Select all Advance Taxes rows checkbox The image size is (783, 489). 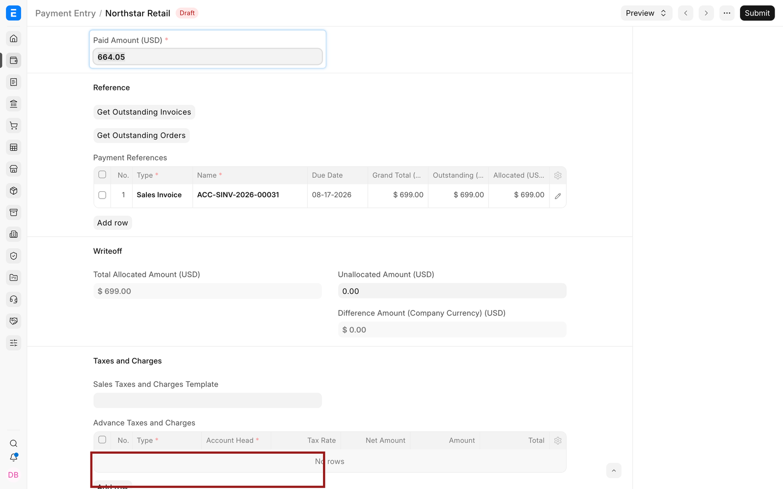coord(102,440)
